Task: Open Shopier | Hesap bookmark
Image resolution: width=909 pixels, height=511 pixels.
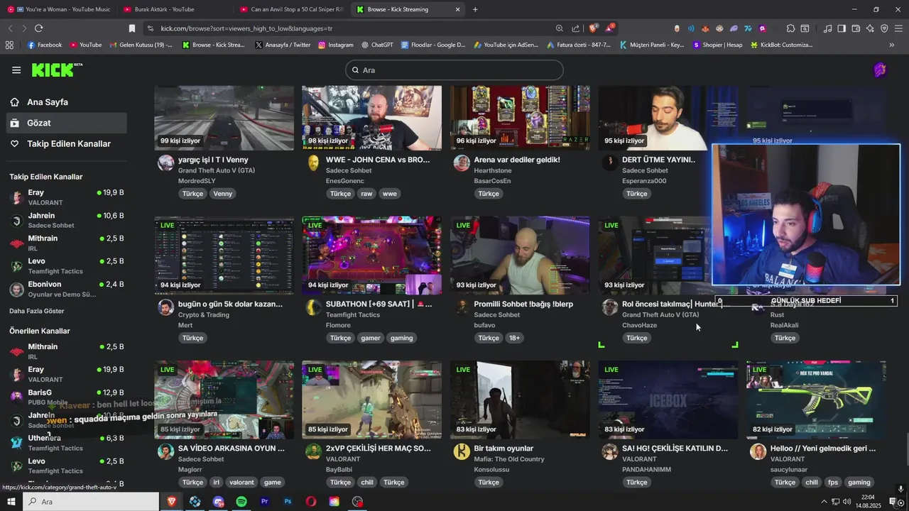Action: [717, 45]
